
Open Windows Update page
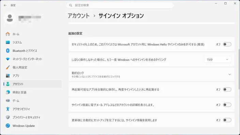(32, 126)
